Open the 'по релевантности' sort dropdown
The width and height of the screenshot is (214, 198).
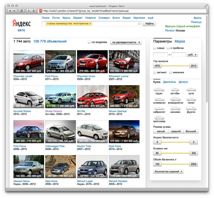pos(126,42)
